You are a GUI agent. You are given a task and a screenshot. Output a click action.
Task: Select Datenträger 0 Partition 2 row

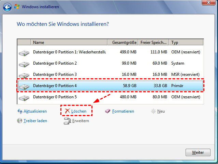[x=111, y=63]
